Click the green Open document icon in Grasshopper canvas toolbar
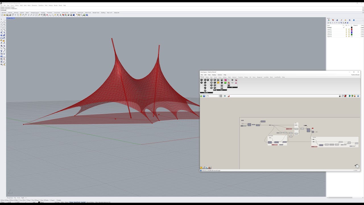The height and width of the screenshot is (205, 364). (201, 96)
